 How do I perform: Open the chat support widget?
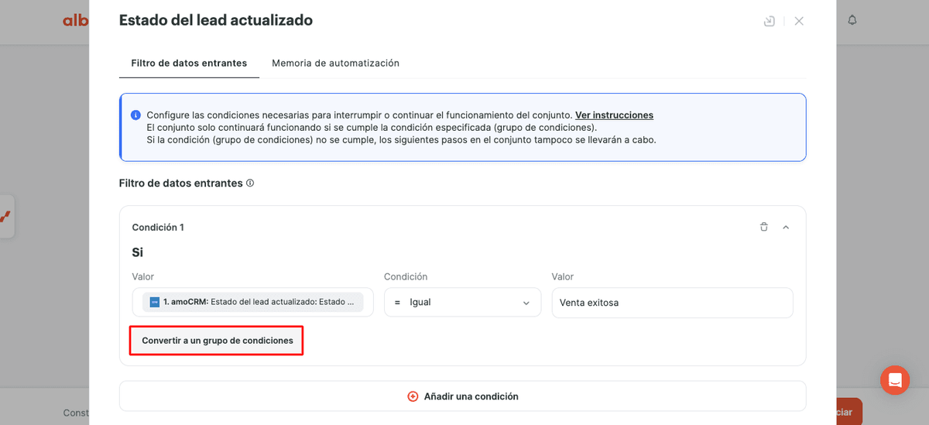[x=895, y=380]
